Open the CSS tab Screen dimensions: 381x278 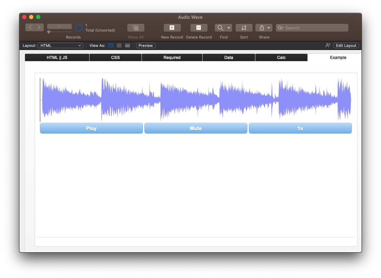pyautogui.click(x=116, y=57)
